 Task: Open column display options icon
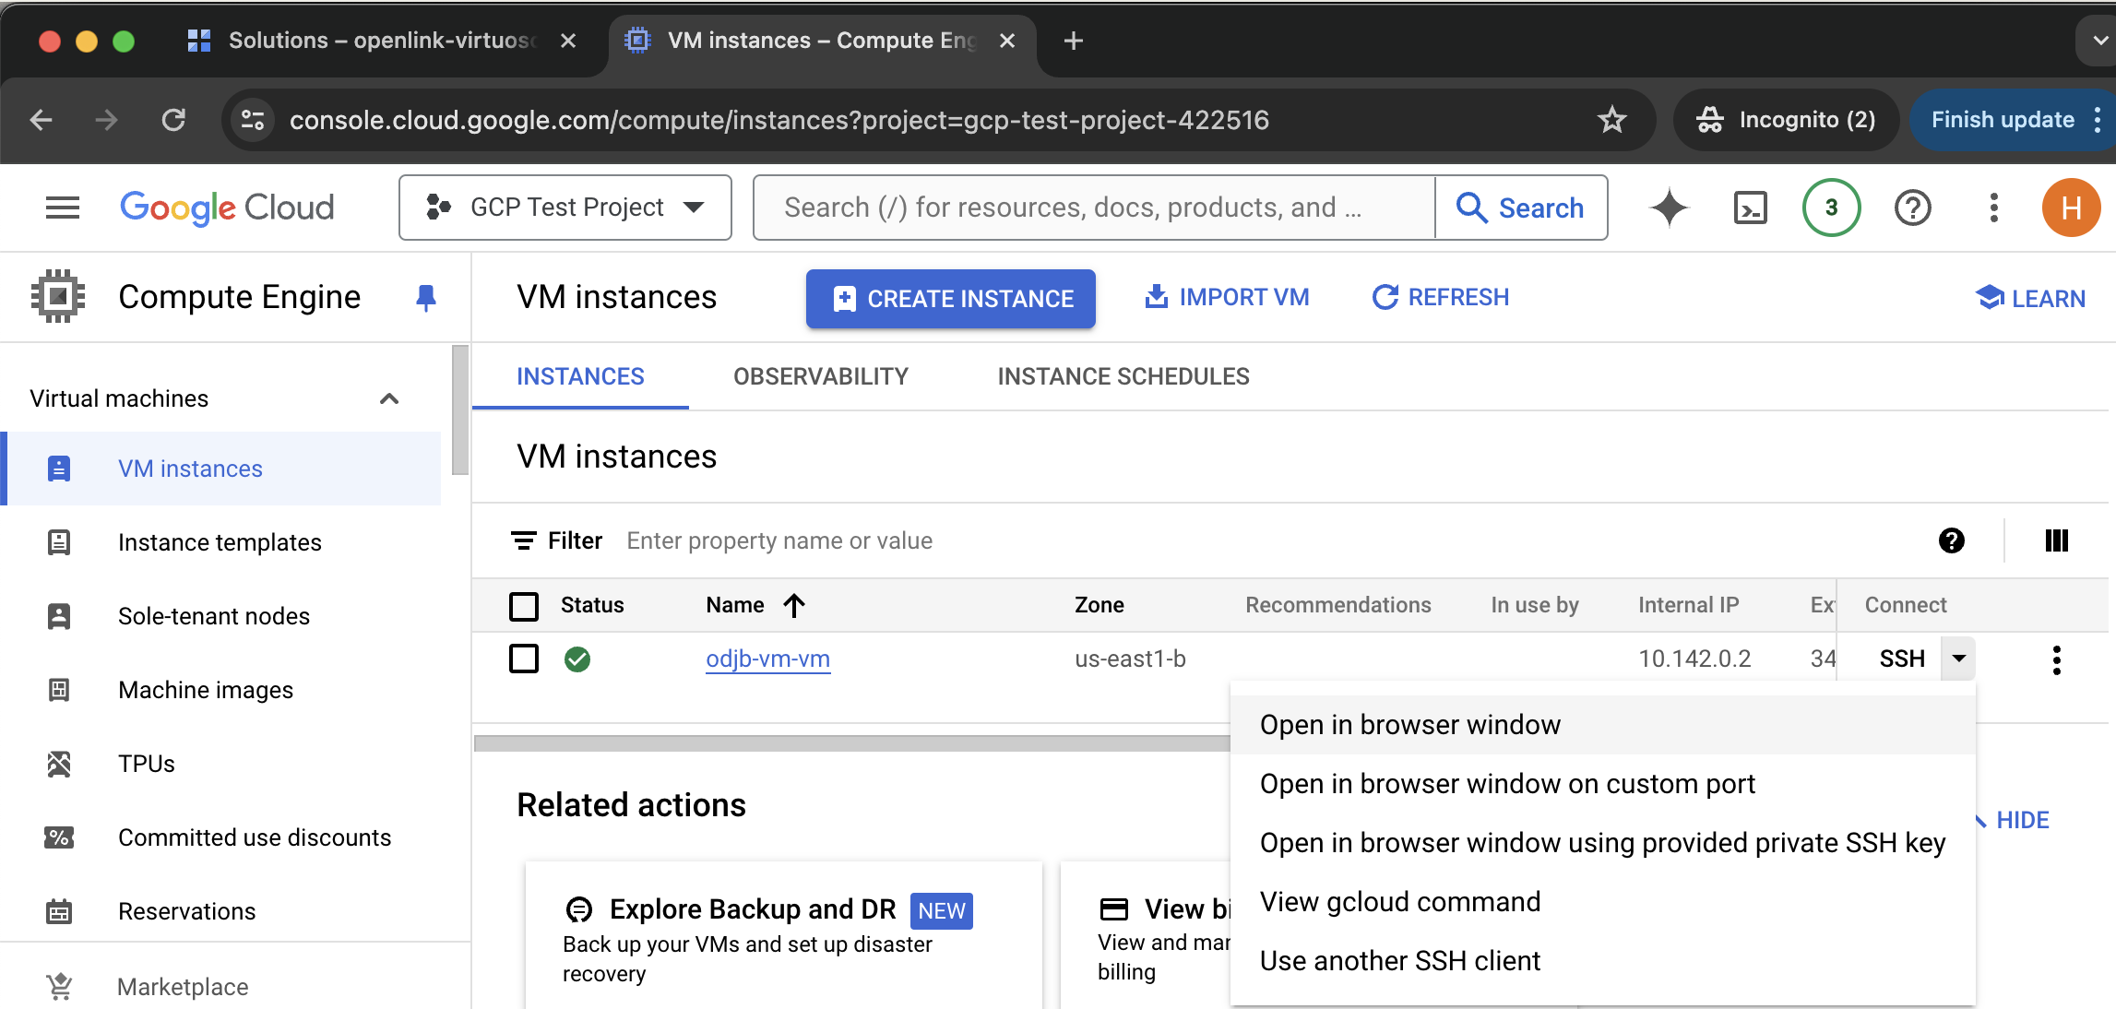pyautogui.click(x=2056, y=540)
